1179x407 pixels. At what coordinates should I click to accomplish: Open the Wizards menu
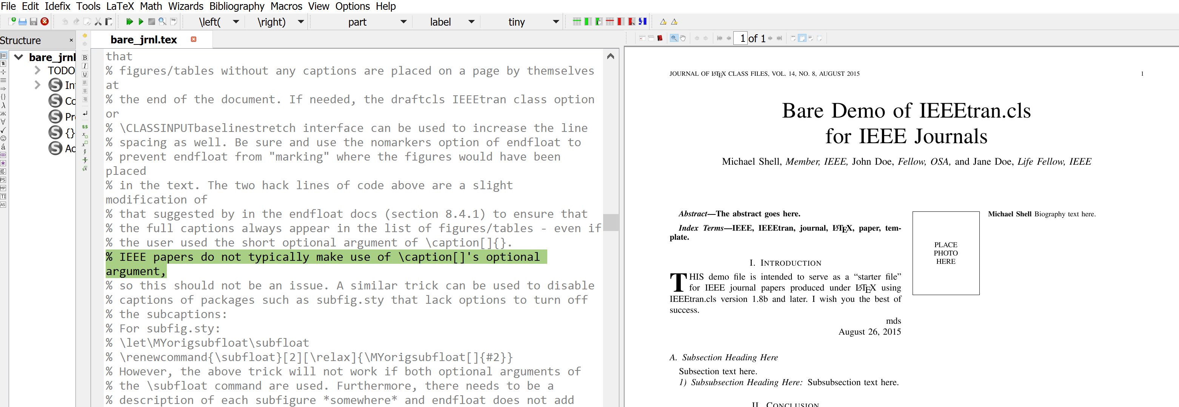click(x=185, y=6)
